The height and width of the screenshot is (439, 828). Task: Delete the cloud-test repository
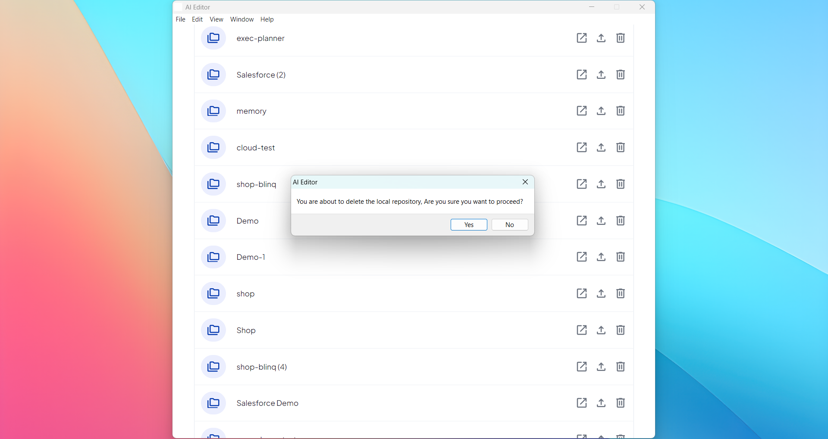pos(620,147)
